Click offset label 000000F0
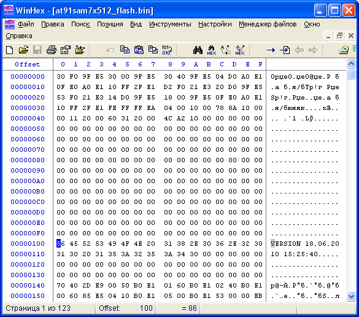 28,233
